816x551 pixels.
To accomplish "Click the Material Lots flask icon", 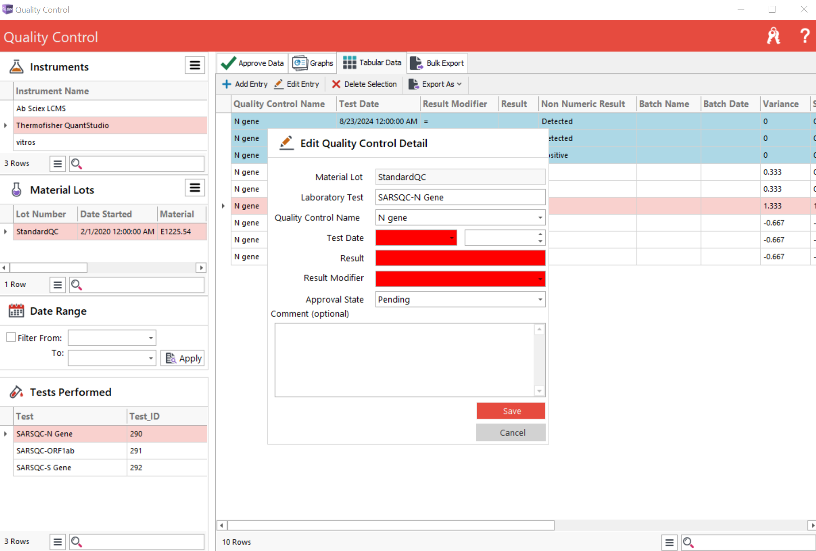I will pos(17,190).
